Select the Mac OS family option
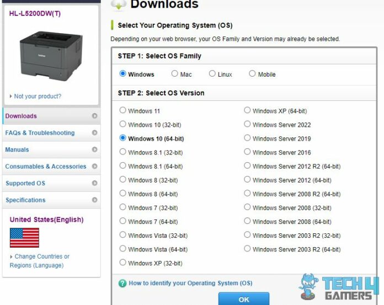This screenshot has width=384, height=305. point(174,73)
